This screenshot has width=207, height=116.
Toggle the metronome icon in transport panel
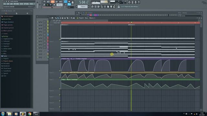[x=44, y=2]
